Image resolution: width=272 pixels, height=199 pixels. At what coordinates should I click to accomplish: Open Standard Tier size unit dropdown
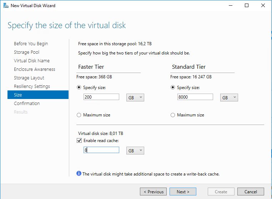pos(229,98)
